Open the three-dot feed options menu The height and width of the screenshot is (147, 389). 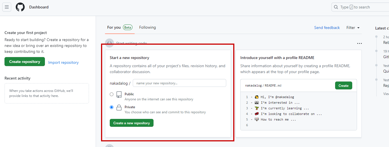click(359, 44)
